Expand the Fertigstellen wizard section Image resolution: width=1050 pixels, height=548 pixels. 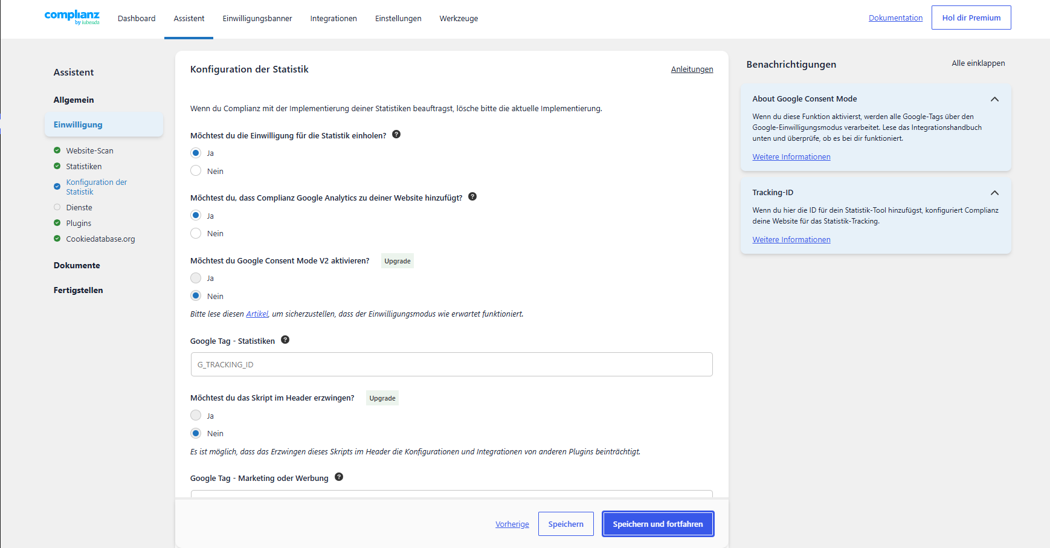pyautogui.click(x=79, y=290)
